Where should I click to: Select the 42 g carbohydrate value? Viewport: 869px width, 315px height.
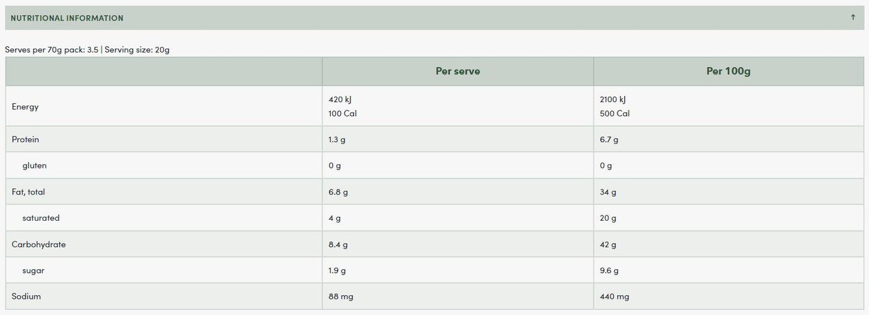[608, 245]
